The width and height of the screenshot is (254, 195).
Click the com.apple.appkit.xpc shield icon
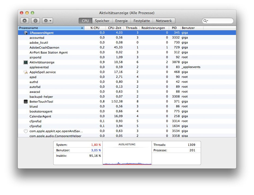coord(26,131)
